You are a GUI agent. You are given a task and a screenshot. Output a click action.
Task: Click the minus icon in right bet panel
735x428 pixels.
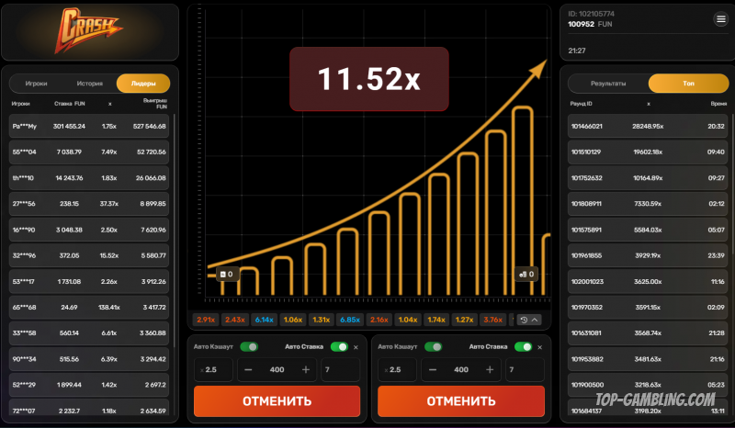click(432, 369)
